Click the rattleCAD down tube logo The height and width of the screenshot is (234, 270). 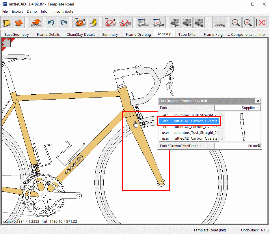74,165
